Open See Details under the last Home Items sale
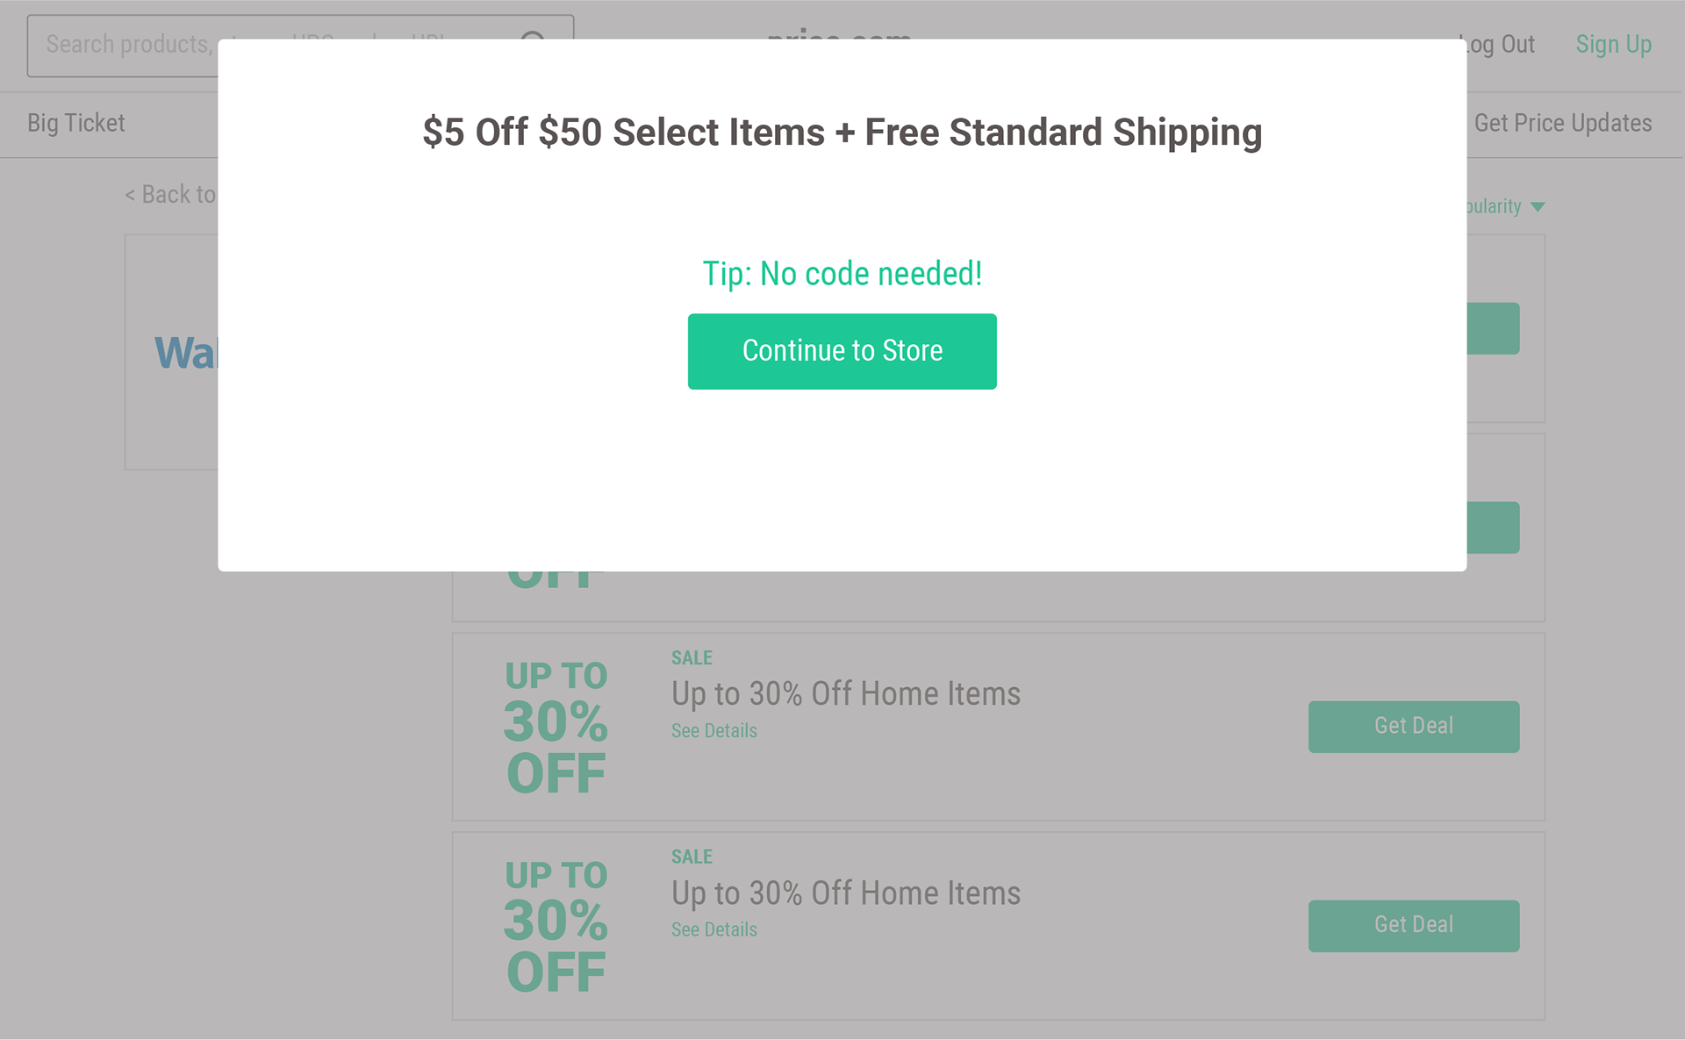1685x1040 pixels. (x=713, y=929)
